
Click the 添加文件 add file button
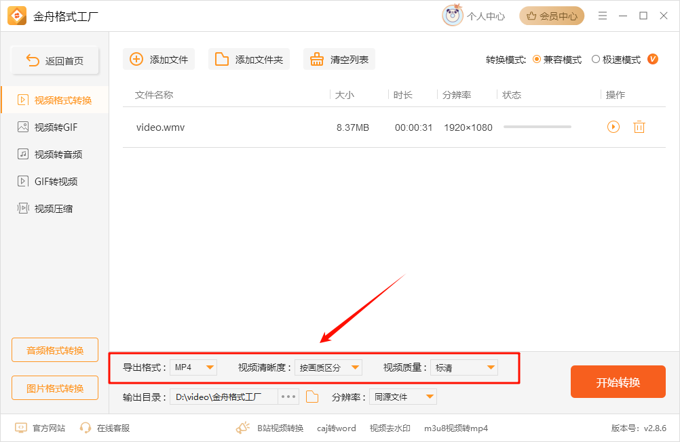tap(159, 60)
